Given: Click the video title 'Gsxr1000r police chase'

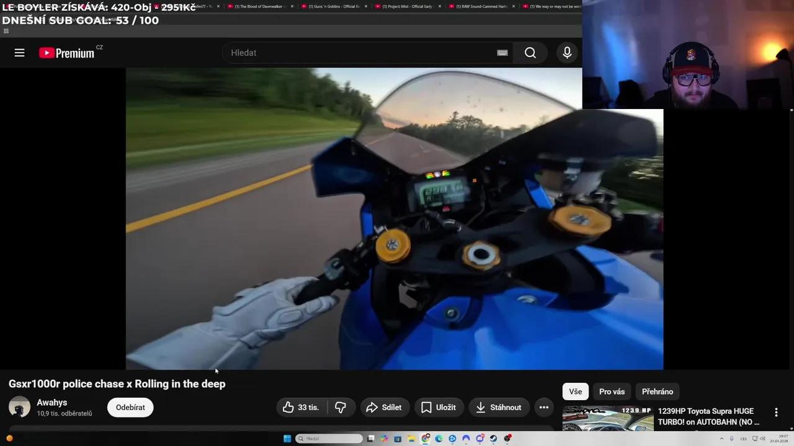Looking at the screenshot, I should click(x=117, y=384).
